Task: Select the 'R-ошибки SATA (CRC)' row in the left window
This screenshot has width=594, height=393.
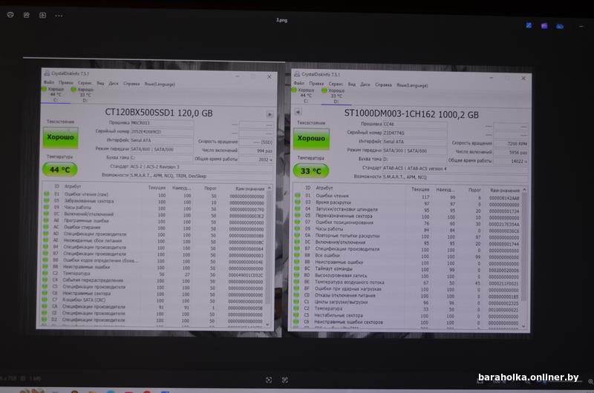Action: click(x=153, y=300)
